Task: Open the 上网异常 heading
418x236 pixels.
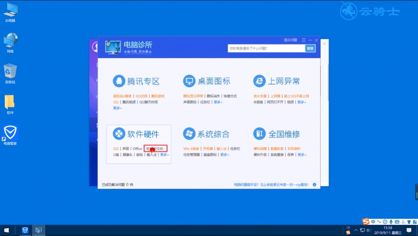Action: [284, 81]
